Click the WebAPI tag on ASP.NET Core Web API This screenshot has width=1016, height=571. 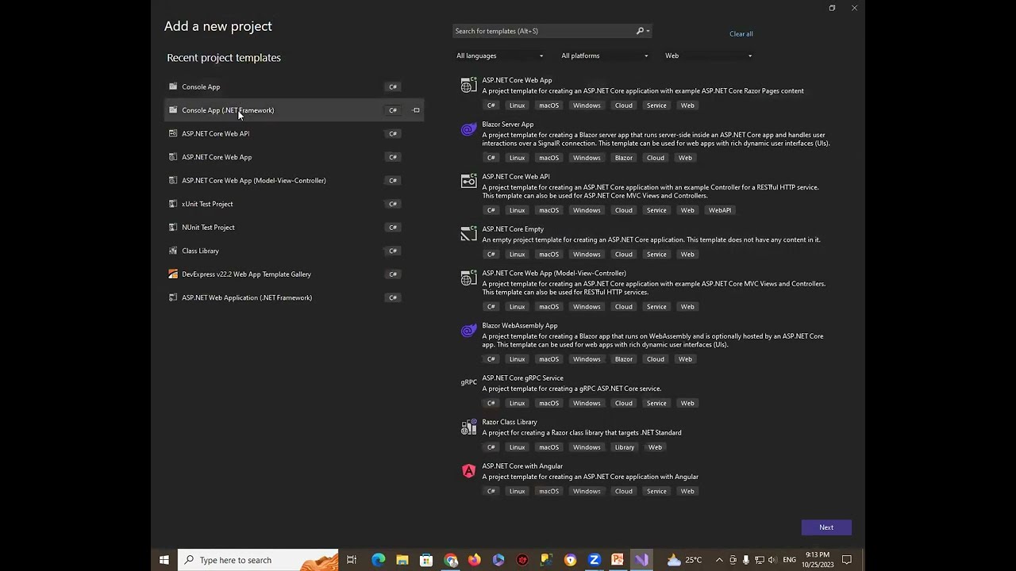pyautogui.click(x=720, y=210)
